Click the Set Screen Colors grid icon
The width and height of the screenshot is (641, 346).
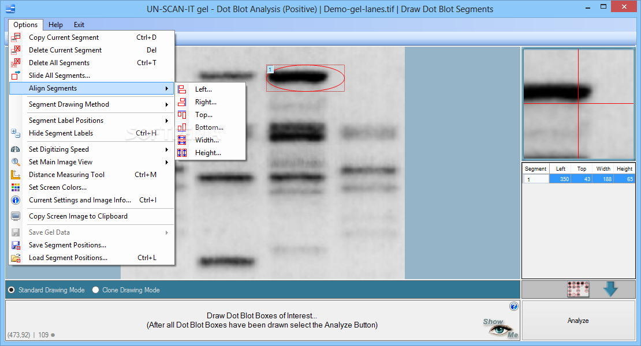tap(16, 187)
